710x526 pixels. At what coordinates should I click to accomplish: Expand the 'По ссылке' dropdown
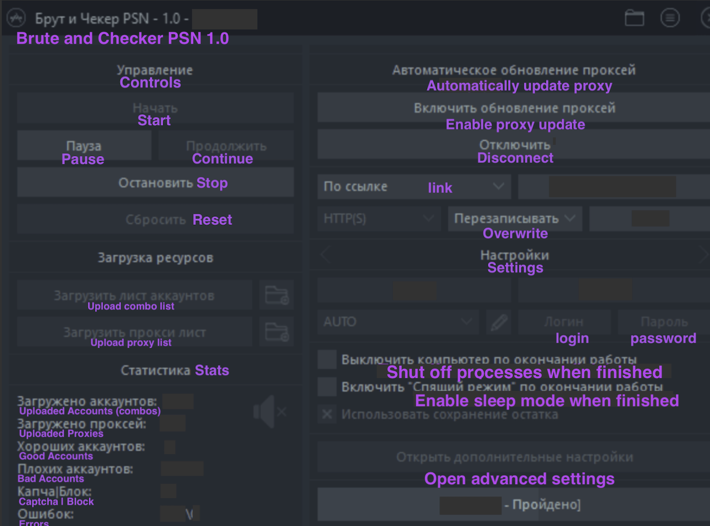[414, 187]
